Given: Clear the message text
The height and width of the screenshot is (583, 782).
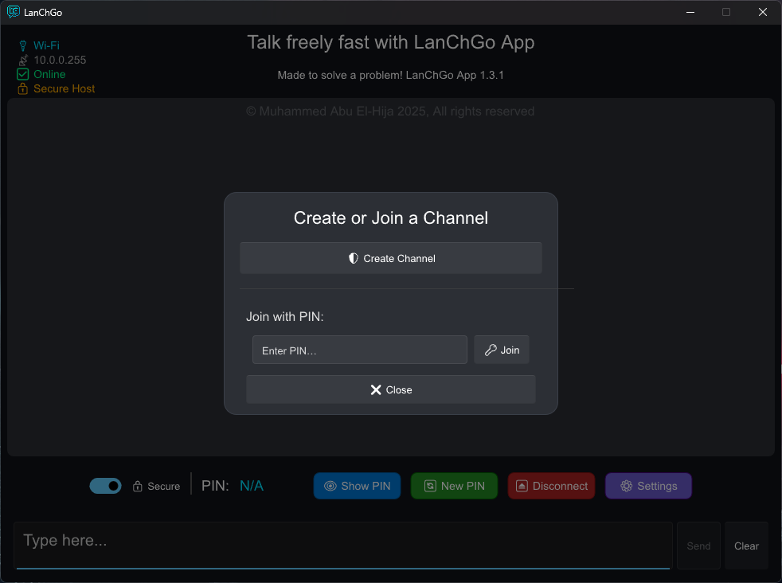Looking at the screenshot, I should [746, 546].
